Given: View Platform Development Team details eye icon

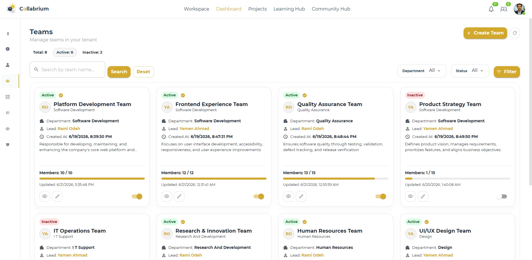Looking at the screenshot, I should click(45, 196).
